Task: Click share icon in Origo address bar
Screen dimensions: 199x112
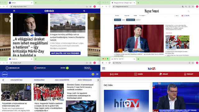Action: [x=87, y=7]
